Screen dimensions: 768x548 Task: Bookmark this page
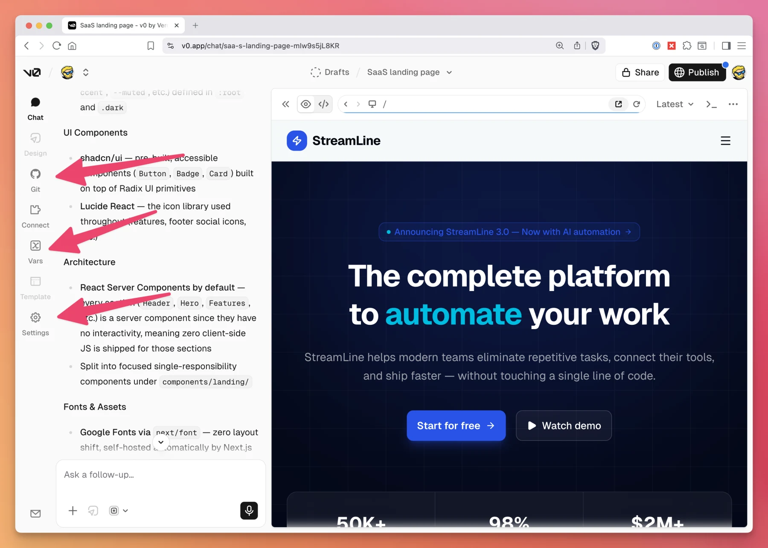click(x=151, y=46)
